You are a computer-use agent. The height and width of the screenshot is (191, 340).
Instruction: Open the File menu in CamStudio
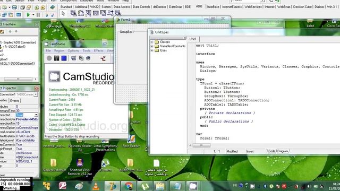(x=48, y=50)
